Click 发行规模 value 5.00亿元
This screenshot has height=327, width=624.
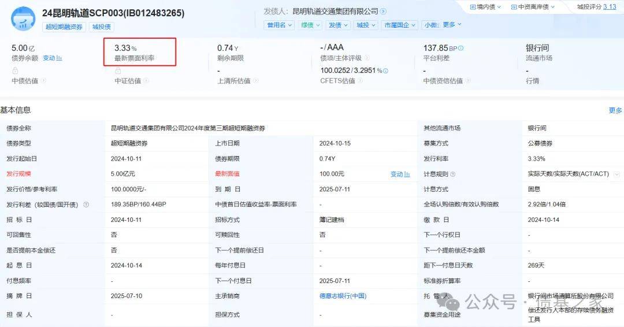123,174
